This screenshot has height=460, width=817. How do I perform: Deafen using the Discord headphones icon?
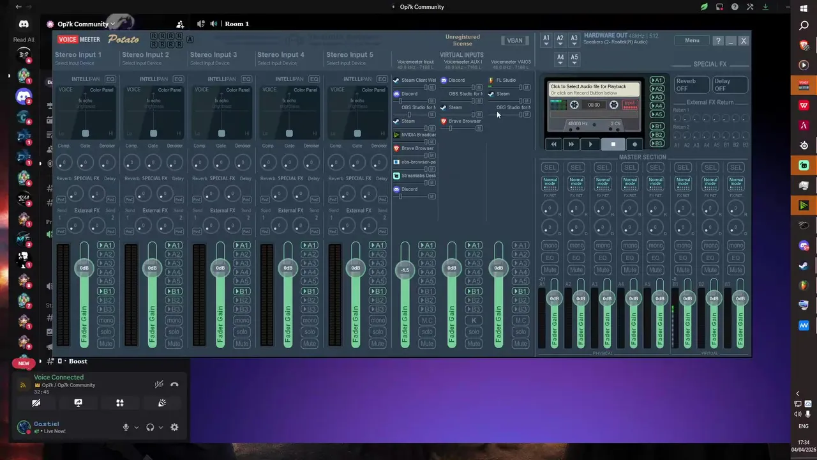click(150, 427)
